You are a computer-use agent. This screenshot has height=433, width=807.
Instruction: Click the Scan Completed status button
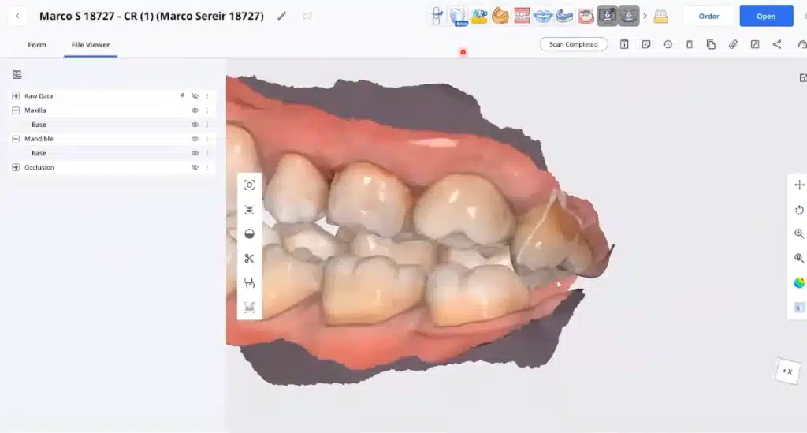(574, 44)
